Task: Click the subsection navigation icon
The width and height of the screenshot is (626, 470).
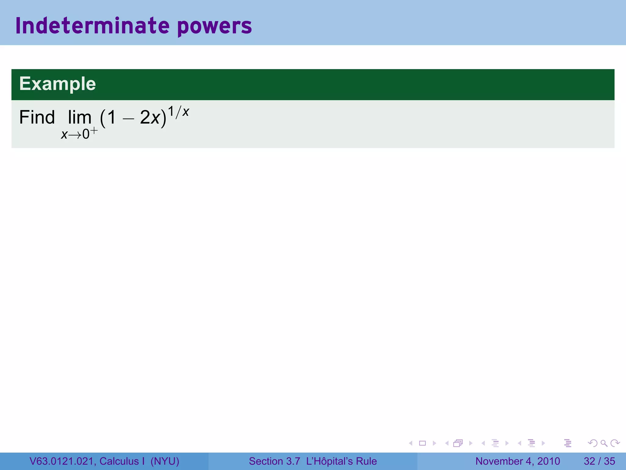Action: pos(495,443)
